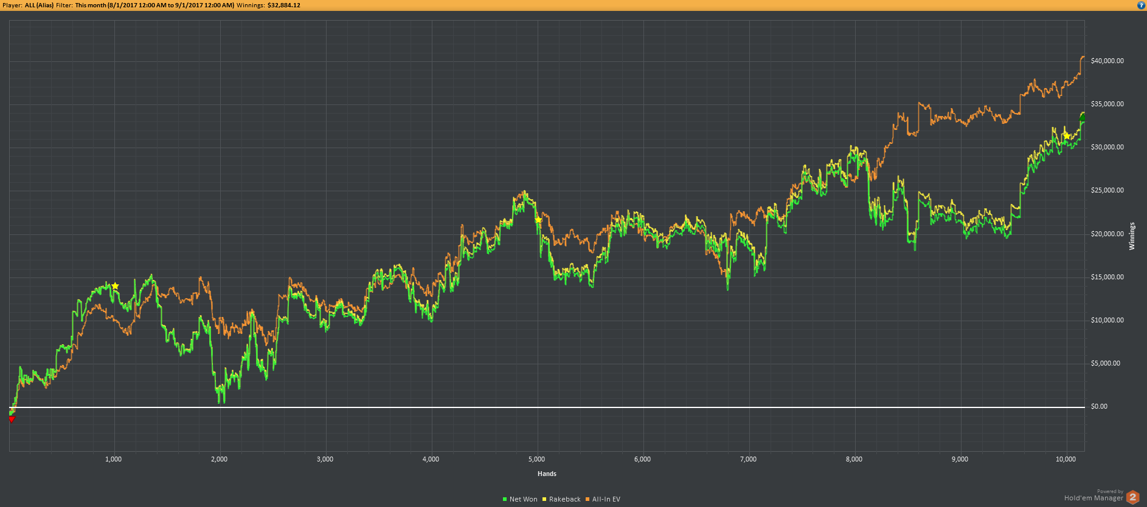
Task: Click the '$10,000.00' y-axis label
Action: 1107,320
